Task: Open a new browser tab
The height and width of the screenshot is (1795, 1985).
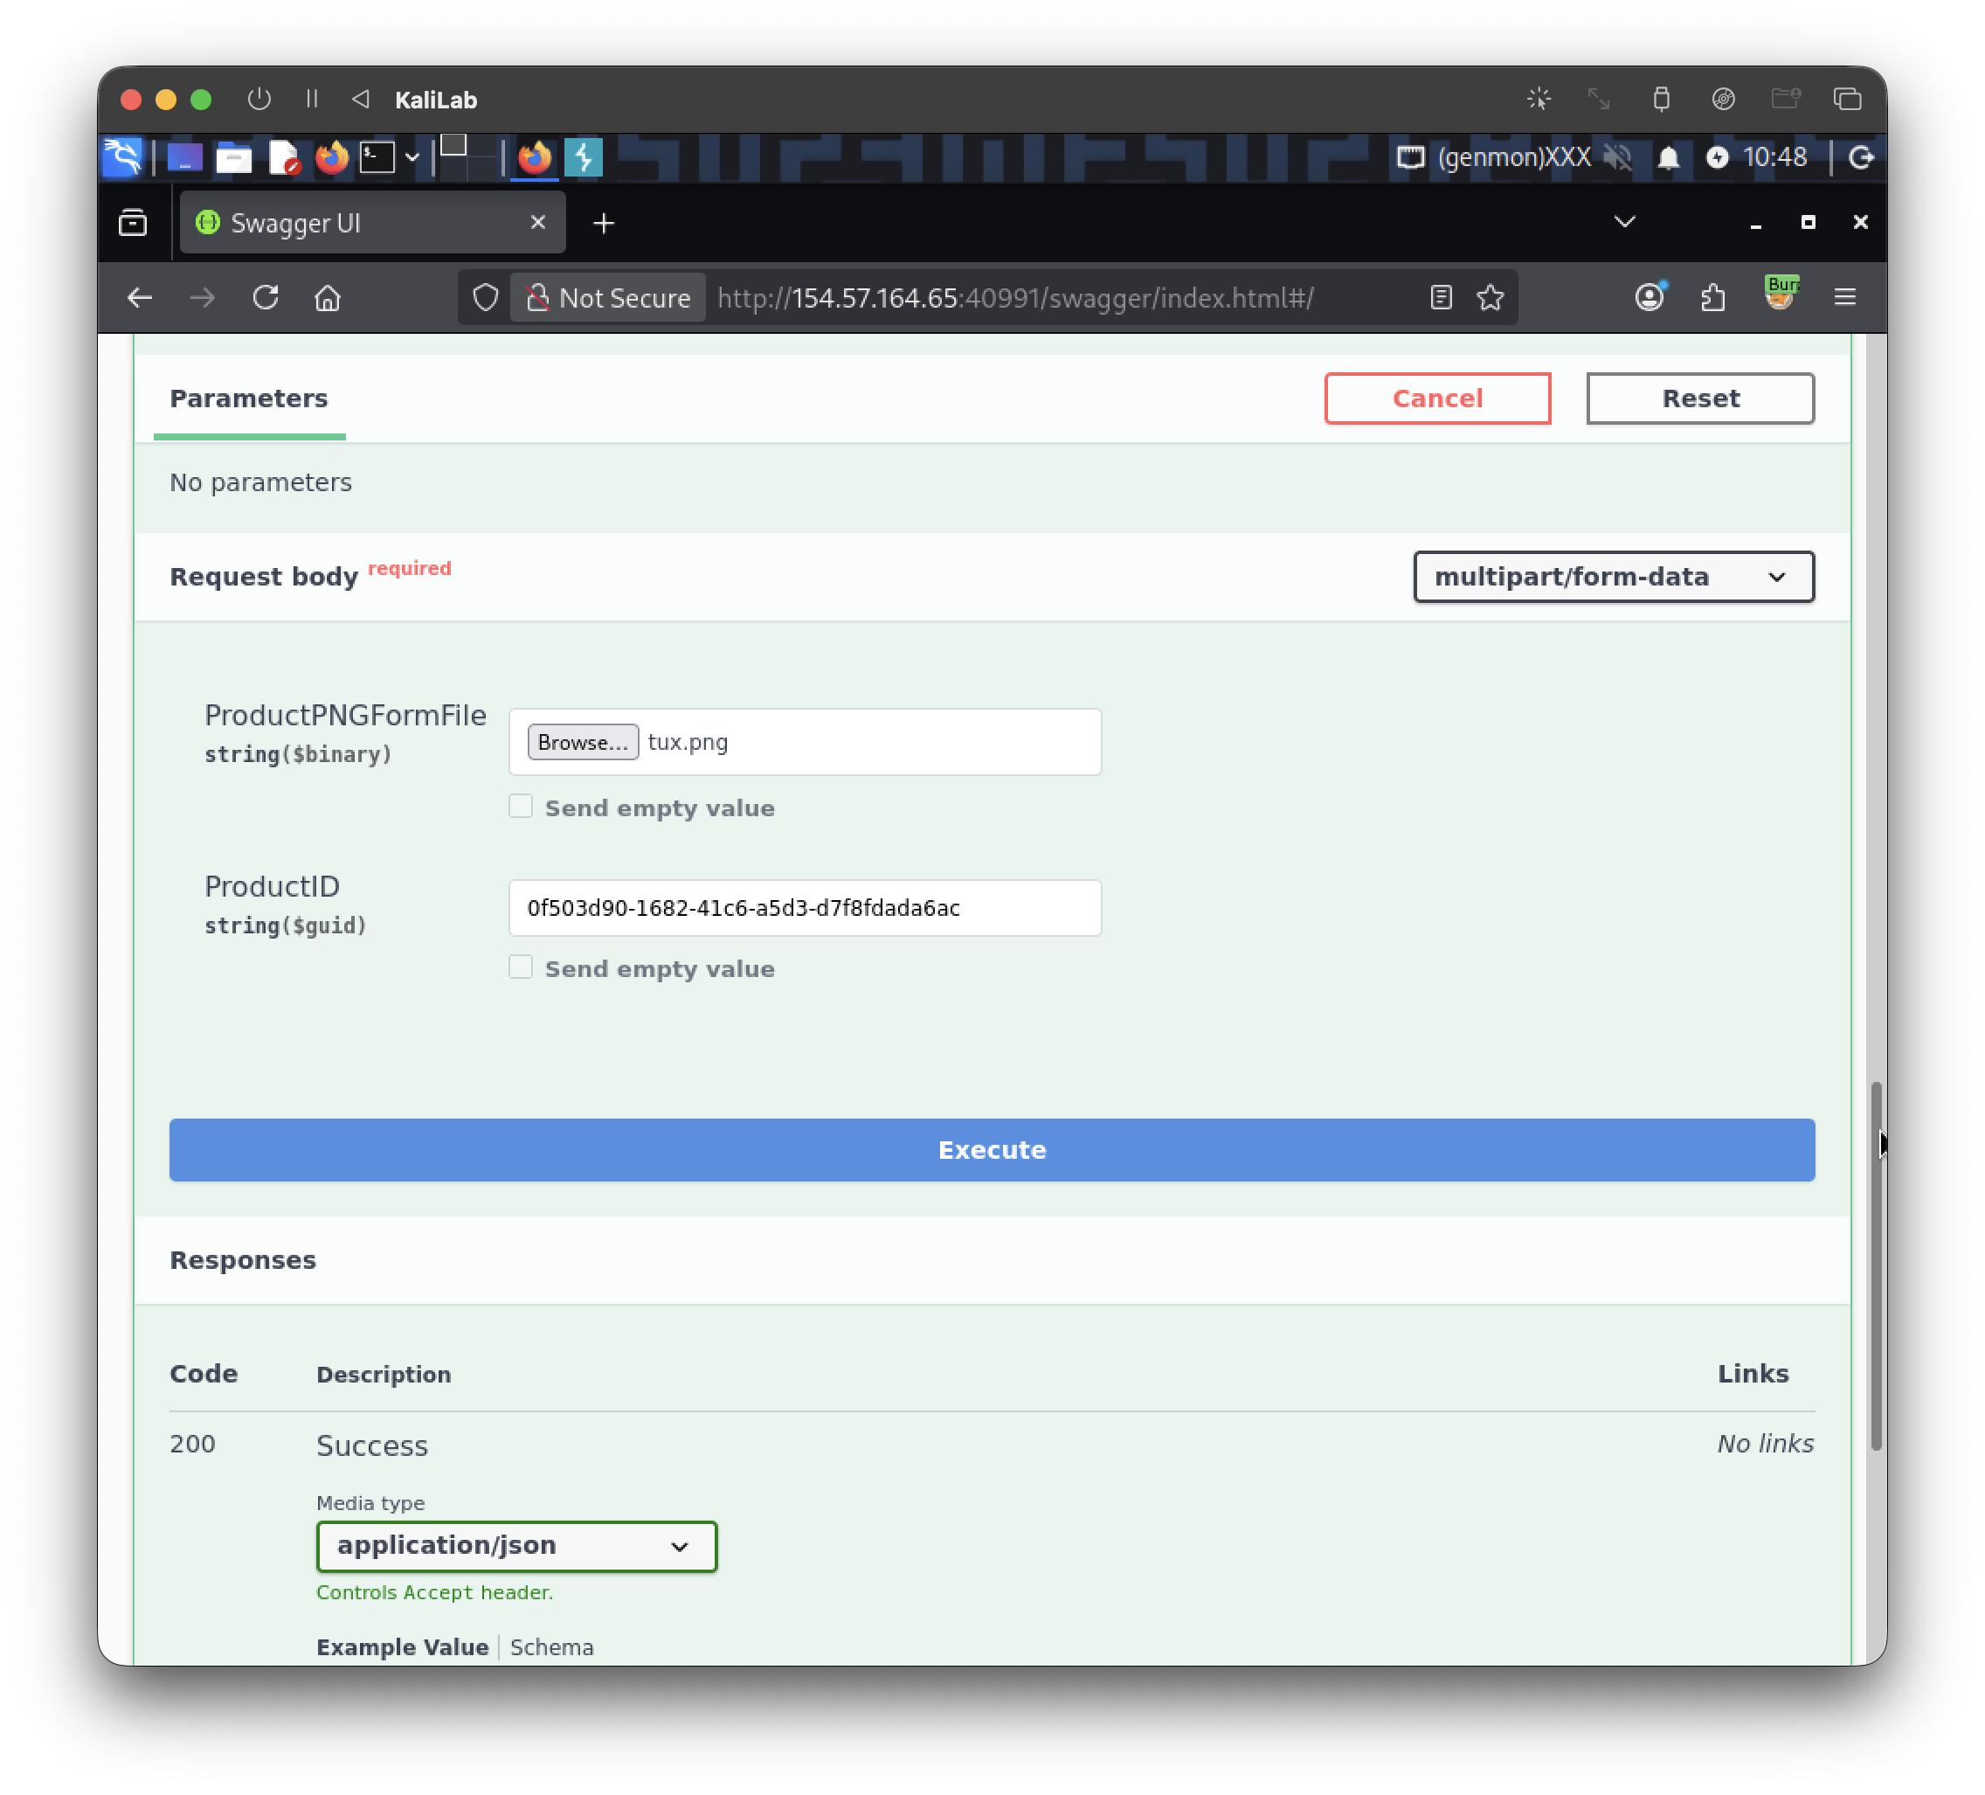Action: pos(604,224)
